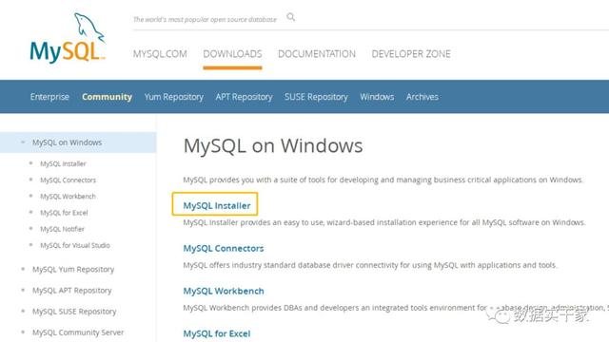This screenshot has width=609, height=342.
Task: Open MySQL Notifier in sidebar
Action: [x=62, y=229]
